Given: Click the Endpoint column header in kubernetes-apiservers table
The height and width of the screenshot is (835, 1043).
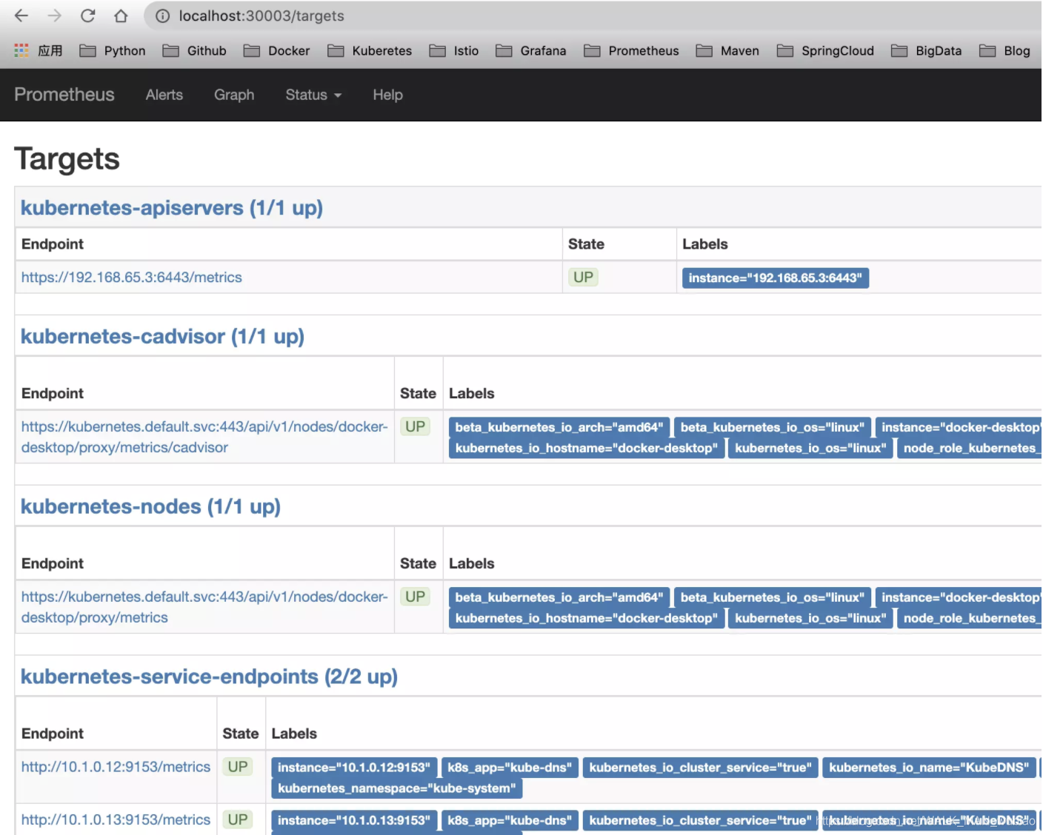Looking at the screenshot, I should click(53, 244).
